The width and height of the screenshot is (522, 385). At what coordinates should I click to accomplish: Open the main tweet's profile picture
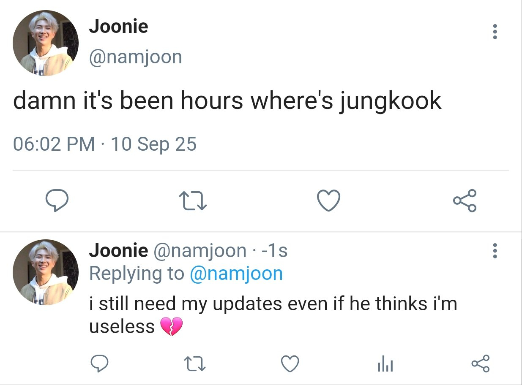[46, 43]
